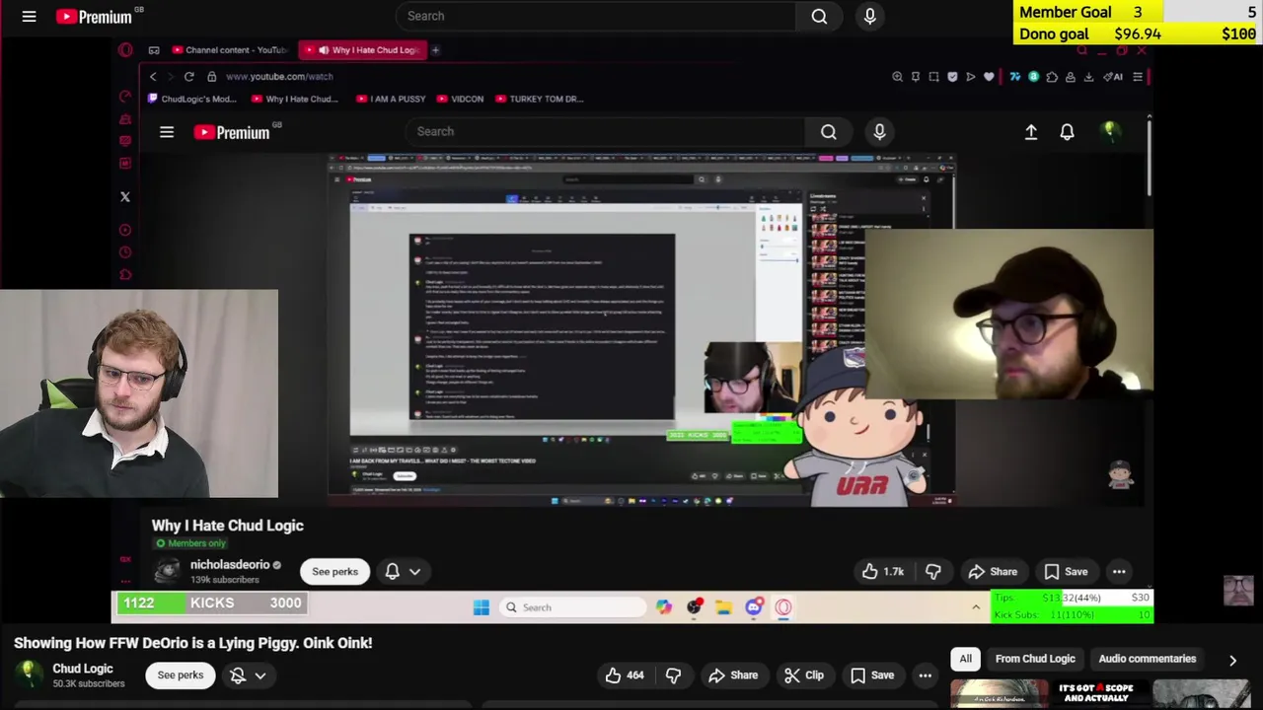
Task: Like the inner video with 1.7k likes
Action: pos(883,572)
